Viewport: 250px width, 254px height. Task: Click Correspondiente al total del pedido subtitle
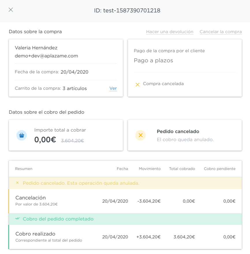click(x=48, y=240)
